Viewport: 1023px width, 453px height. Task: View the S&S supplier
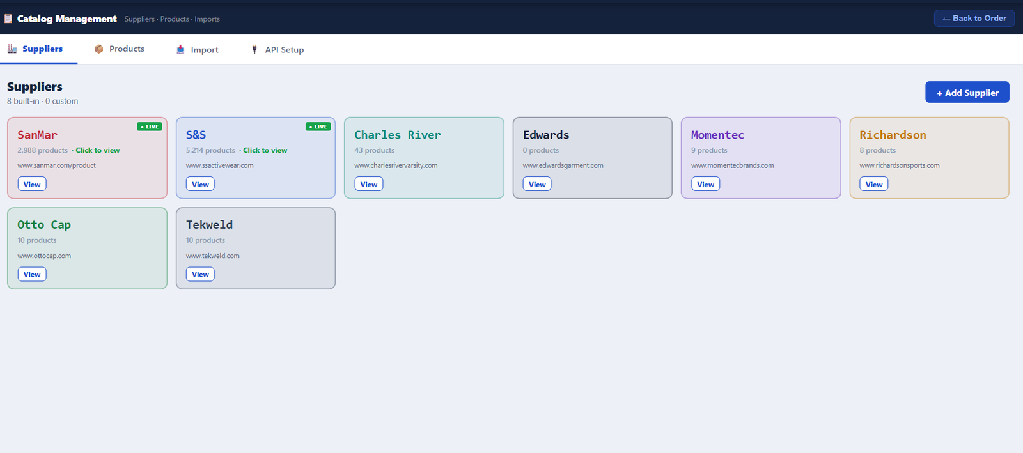pos(200,184)
